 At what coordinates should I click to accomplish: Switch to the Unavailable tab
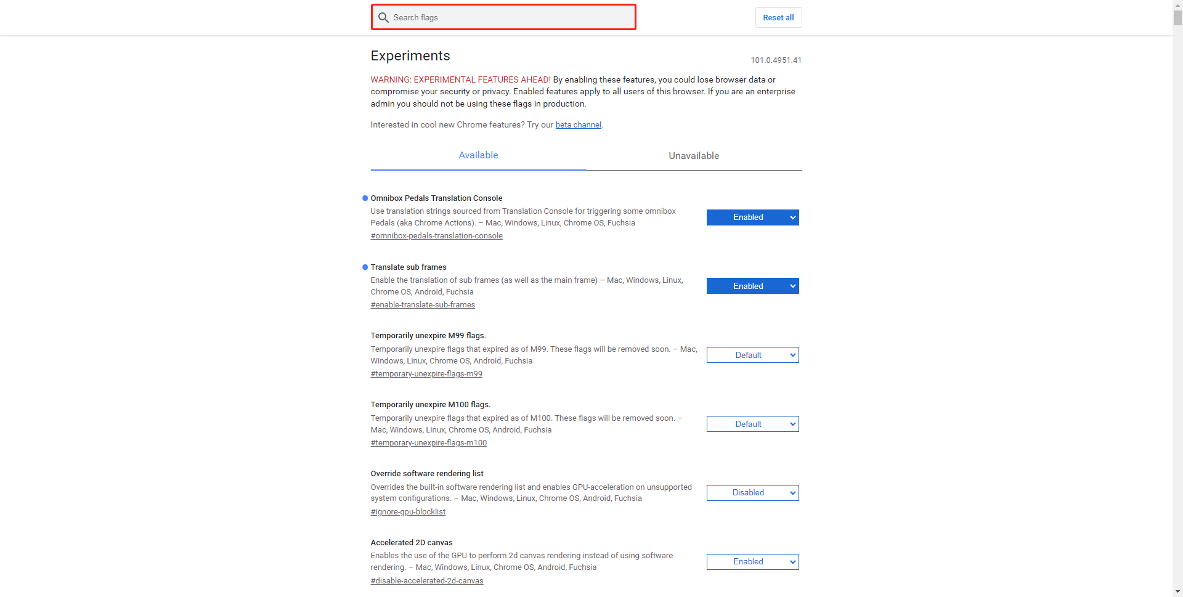click(694, 156)
